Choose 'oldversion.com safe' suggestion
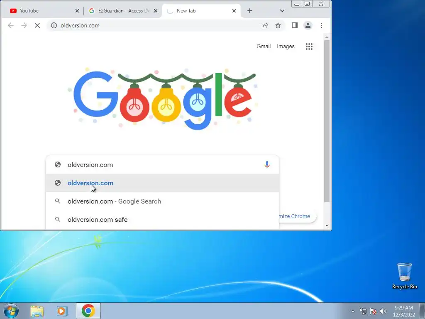Image resolution: width=425 pixels, height=319 pixels. [163, 219]
